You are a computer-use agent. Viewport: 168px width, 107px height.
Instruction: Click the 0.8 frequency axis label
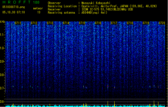2,75
